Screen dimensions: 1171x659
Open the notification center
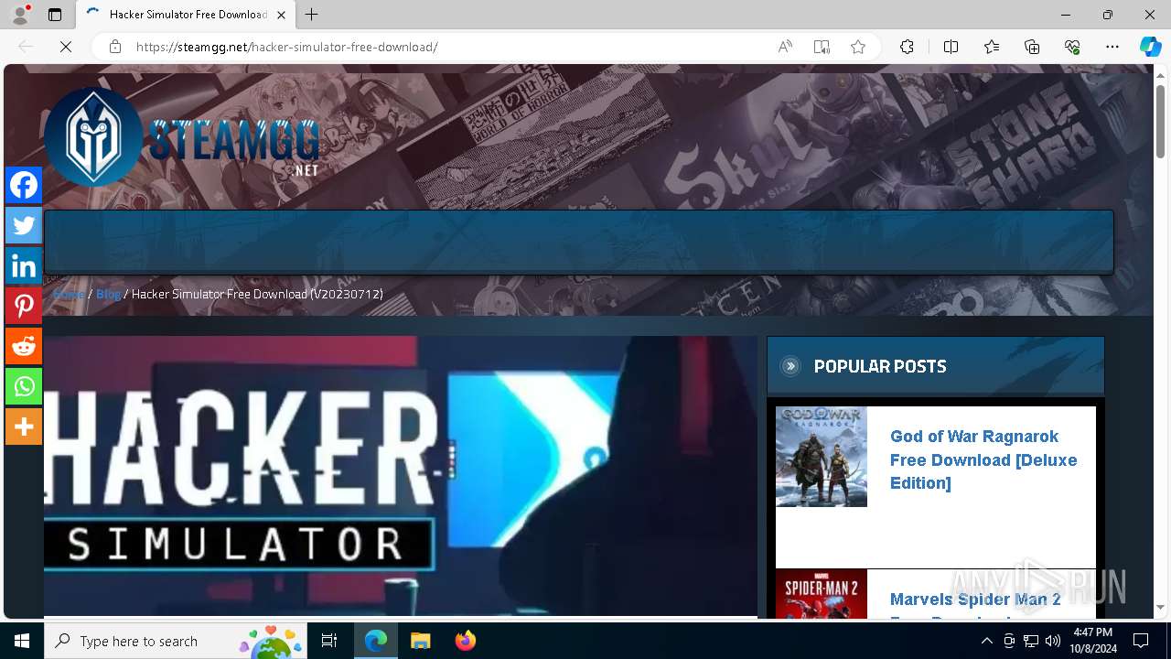point(1141,641)
